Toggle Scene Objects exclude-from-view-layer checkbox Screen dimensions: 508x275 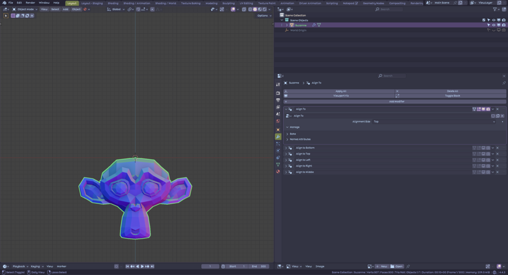(484, 20)
